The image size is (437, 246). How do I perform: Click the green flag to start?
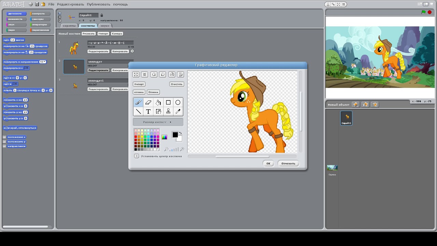(x=423, y=12)
